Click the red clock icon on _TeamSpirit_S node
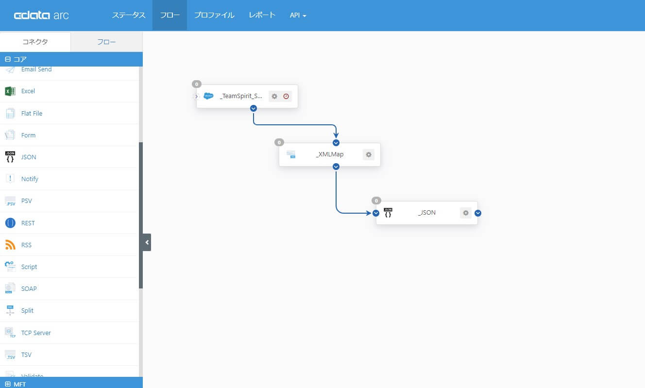Viewport: 645px width, 388px height. pos(286,96)
